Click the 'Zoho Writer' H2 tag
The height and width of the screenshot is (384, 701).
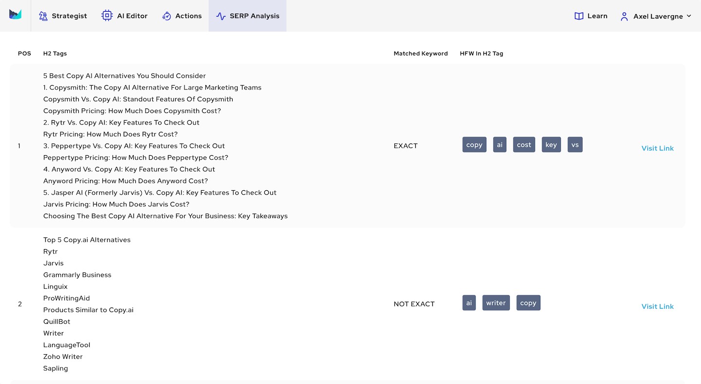click(x=63, y=357)
